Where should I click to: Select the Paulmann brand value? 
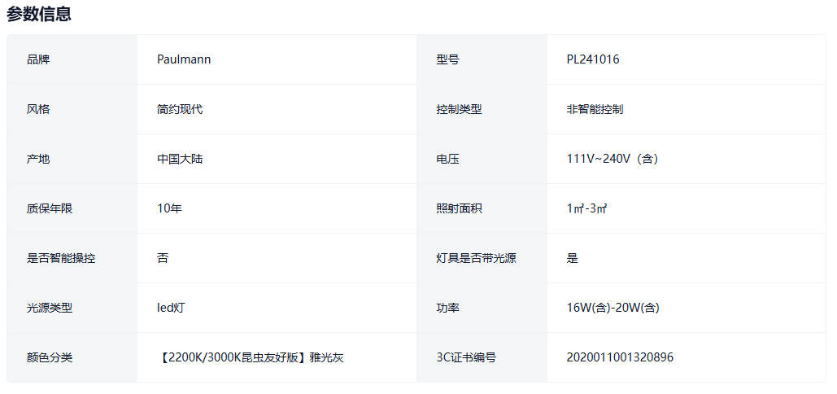pos(184,59)
